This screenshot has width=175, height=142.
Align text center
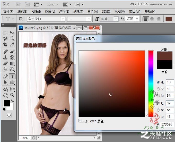tap(152, 19)
